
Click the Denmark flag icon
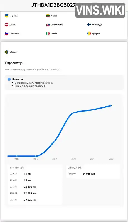pyautogui.click(x=6, y=25)
